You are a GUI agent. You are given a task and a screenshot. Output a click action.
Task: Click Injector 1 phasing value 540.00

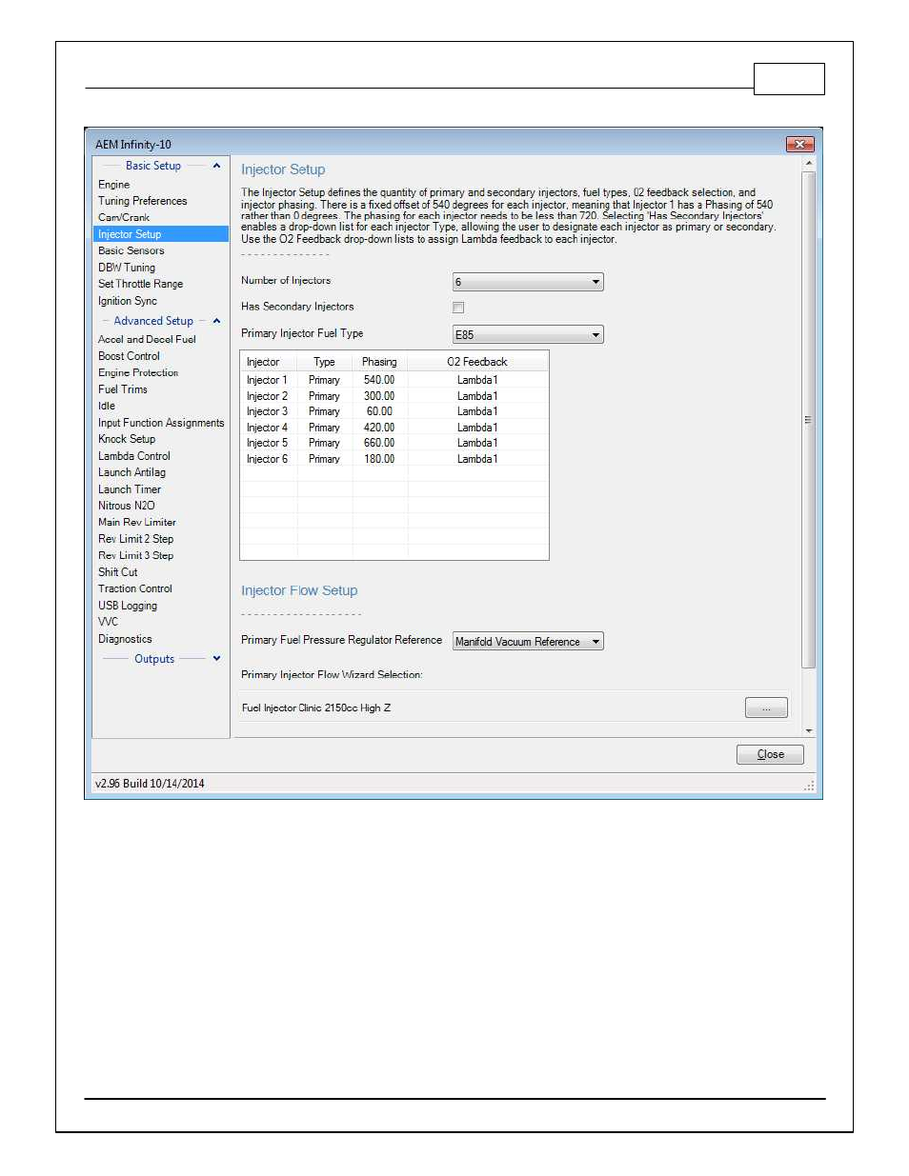(379, 380)
